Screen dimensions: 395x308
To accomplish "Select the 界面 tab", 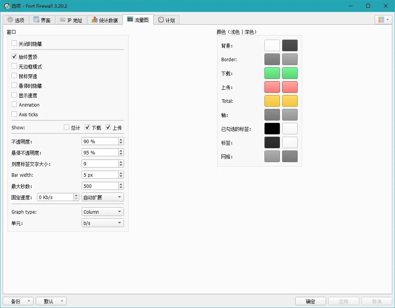I will click(42, 20).
